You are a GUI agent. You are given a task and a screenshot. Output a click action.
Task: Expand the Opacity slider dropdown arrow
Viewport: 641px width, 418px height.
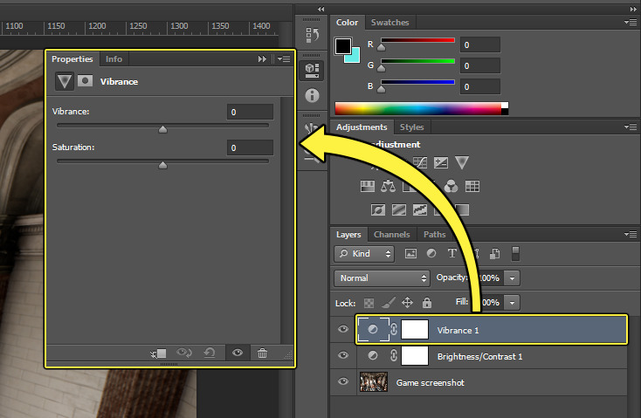click(512, 278)
